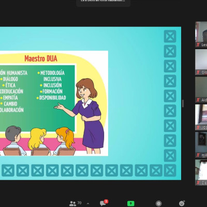207x207 pixels.
Task: Open the Participants panel icon
Action: coord(72,203)
